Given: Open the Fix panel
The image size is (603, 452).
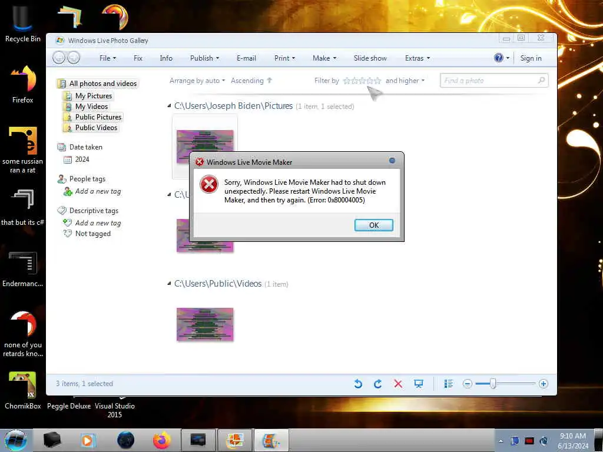Looking at the screenshot, I should click(138, 58).
